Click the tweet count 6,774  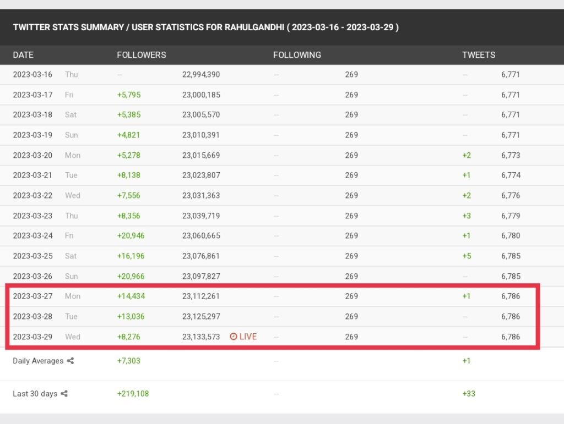coord(511,175)
